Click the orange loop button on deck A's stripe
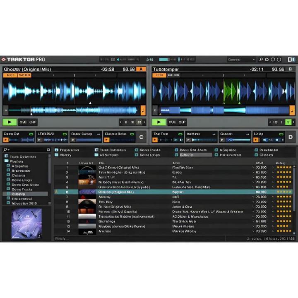 coord(143,111)
